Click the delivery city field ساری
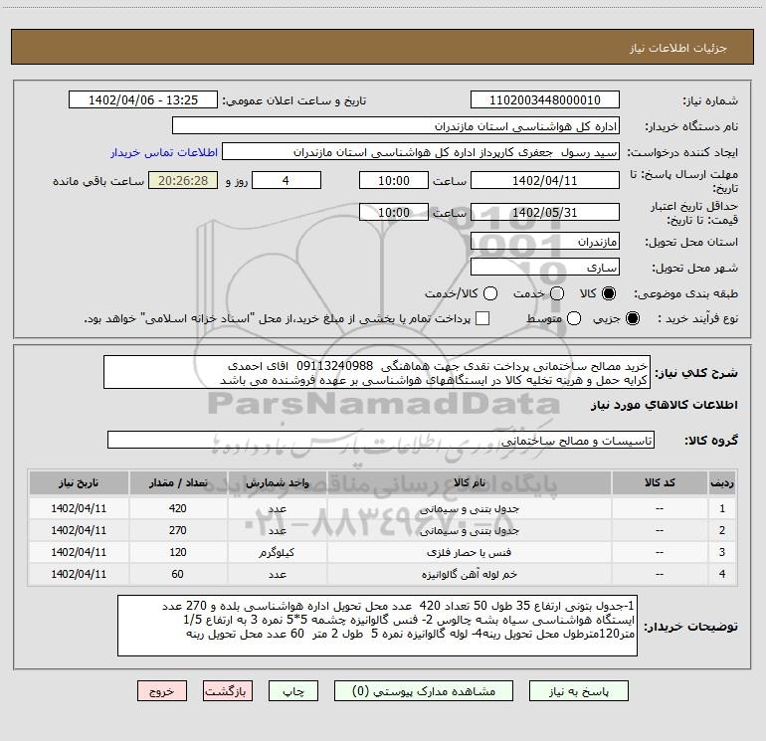Viewport: 766px width, 741px height. 545,268
